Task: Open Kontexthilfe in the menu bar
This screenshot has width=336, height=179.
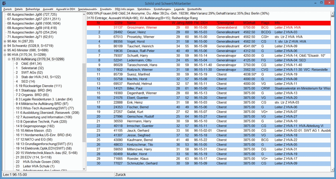Action: click(195, 9)
